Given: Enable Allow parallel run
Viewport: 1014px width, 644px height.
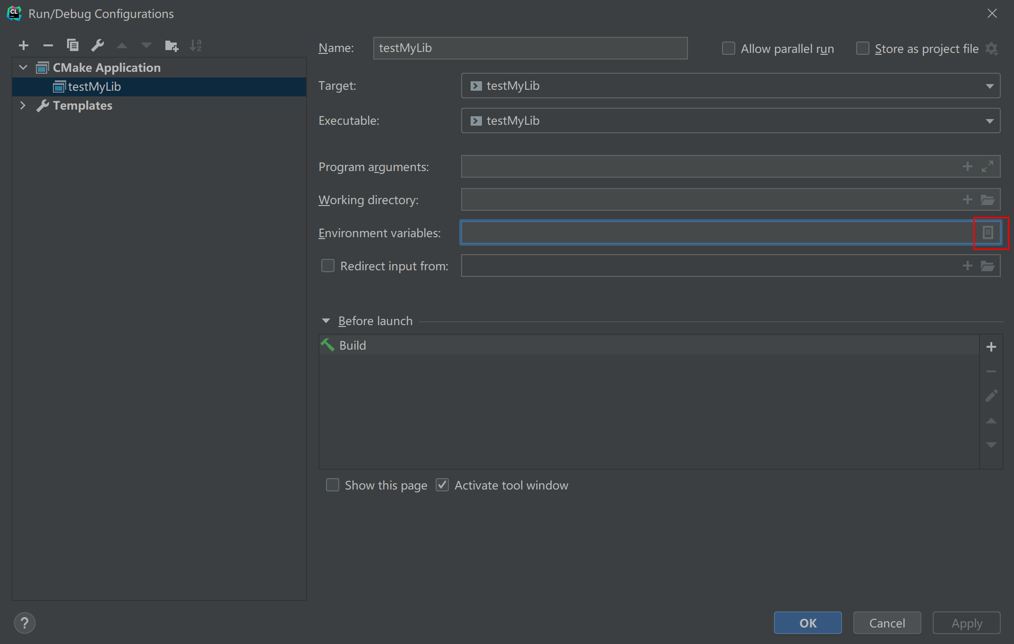Looking at the screenshot, I should 728,49.
